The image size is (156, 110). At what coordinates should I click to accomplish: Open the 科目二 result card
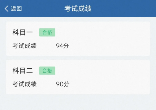click(78, 77)
